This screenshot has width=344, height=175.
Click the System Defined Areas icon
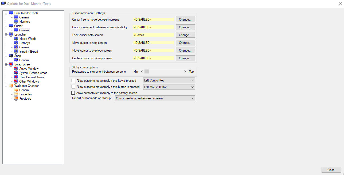[16, 73]
